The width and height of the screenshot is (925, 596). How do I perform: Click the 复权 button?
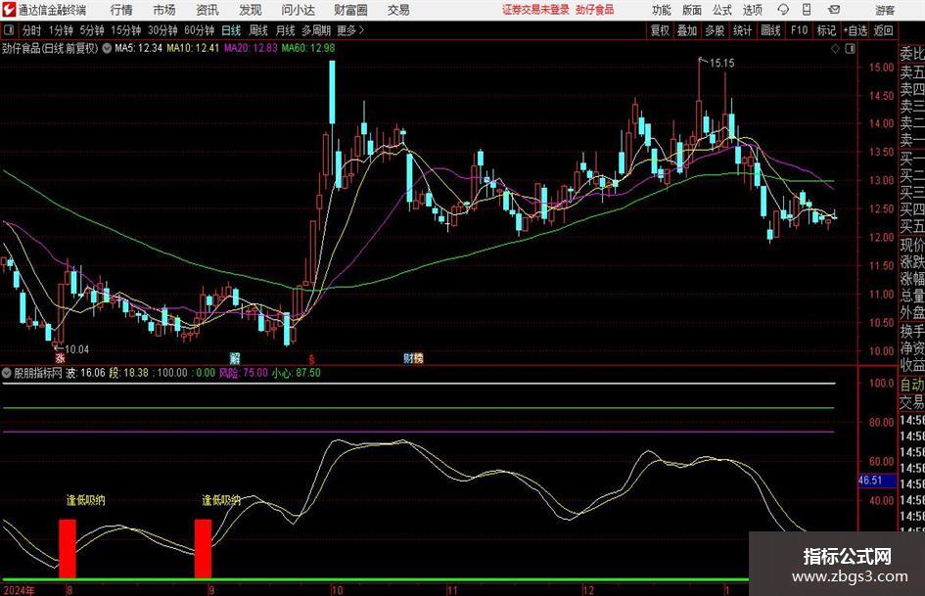(660, 30)
